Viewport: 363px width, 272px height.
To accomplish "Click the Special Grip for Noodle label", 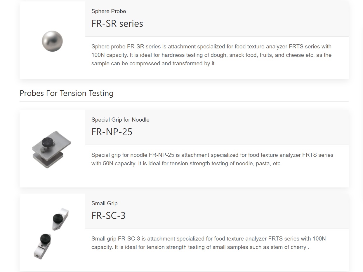I will (120, 120).
